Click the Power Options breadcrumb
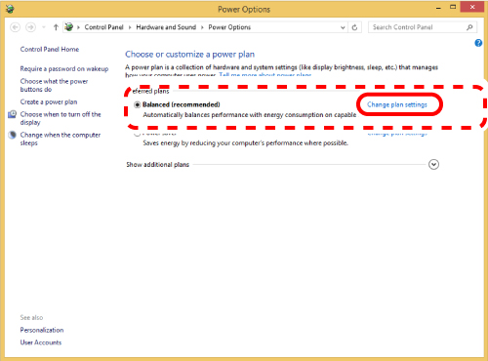This screenshot has height=361, width=488. 229,27
